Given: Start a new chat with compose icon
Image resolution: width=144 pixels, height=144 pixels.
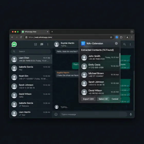Looking at the screenshot, I should click(36, 44).
